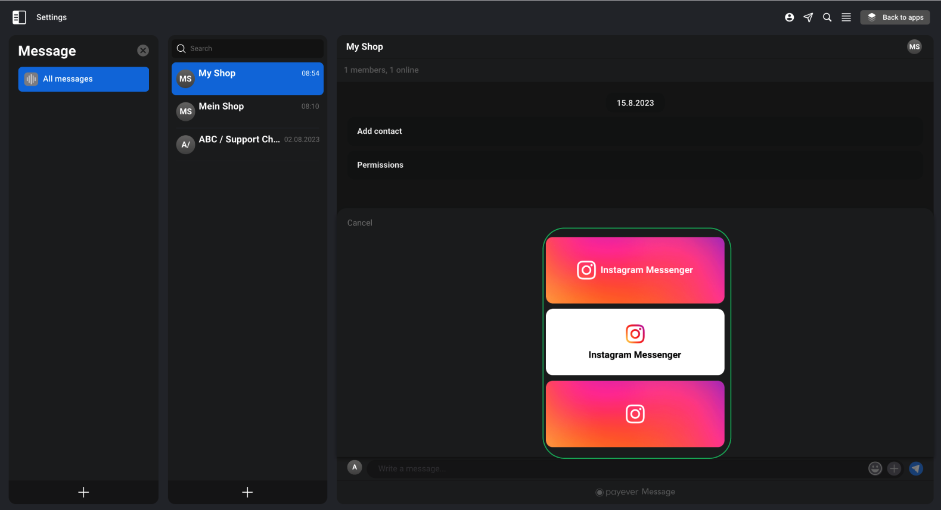Click the Instagram logo on the top gradient card

click(586, 270)
